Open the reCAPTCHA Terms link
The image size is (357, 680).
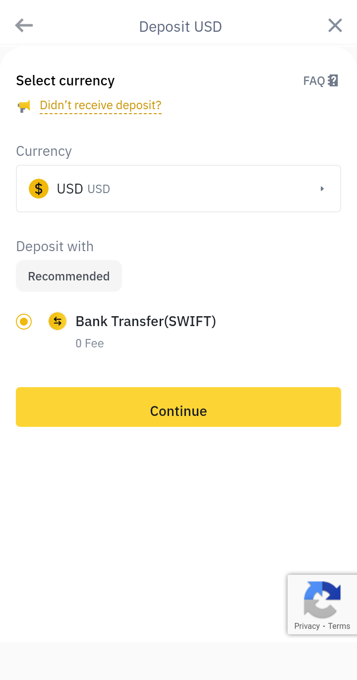pos(339,626)
